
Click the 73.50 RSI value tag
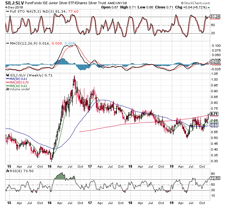[215, 178]
